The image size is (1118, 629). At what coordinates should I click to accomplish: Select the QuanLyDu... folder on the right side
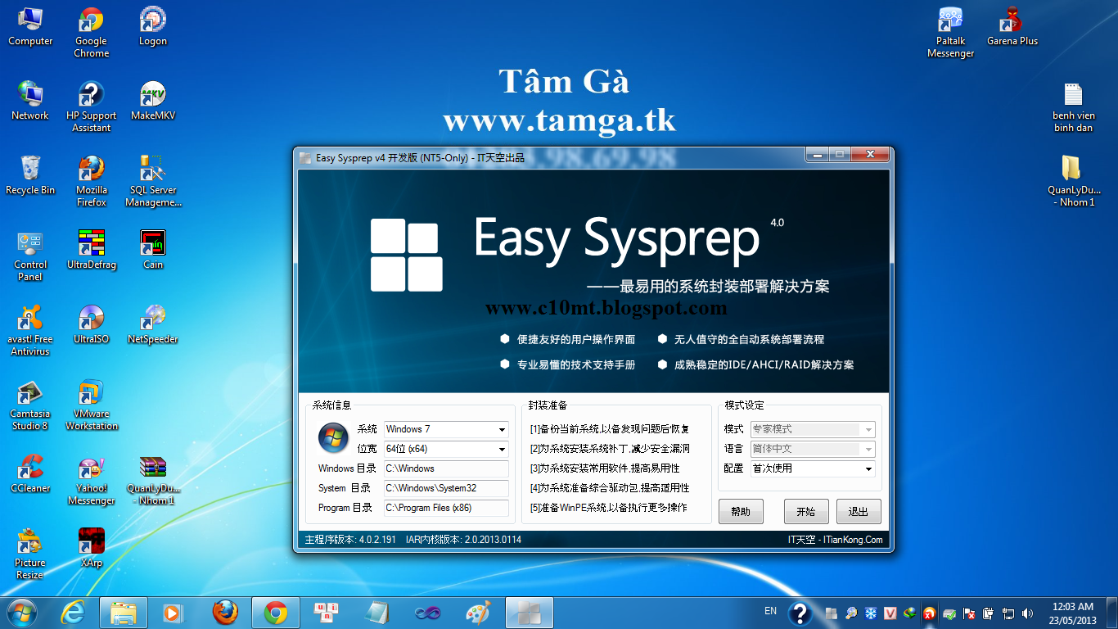pyautogui.click(x=1074, y=182)
